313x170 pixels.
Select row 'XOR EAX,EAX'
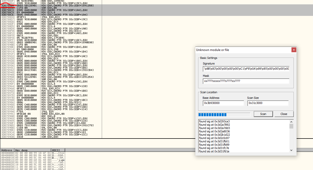pyautogui.click(x=51, y=137)
